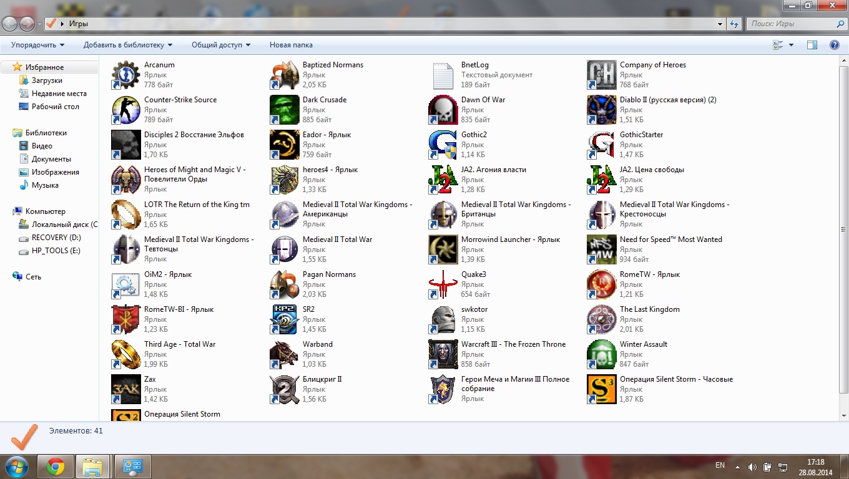The image size is (849, 479).
Task: Open the Добавить в библиотеку dropdown
Action: tap(128, 45)
